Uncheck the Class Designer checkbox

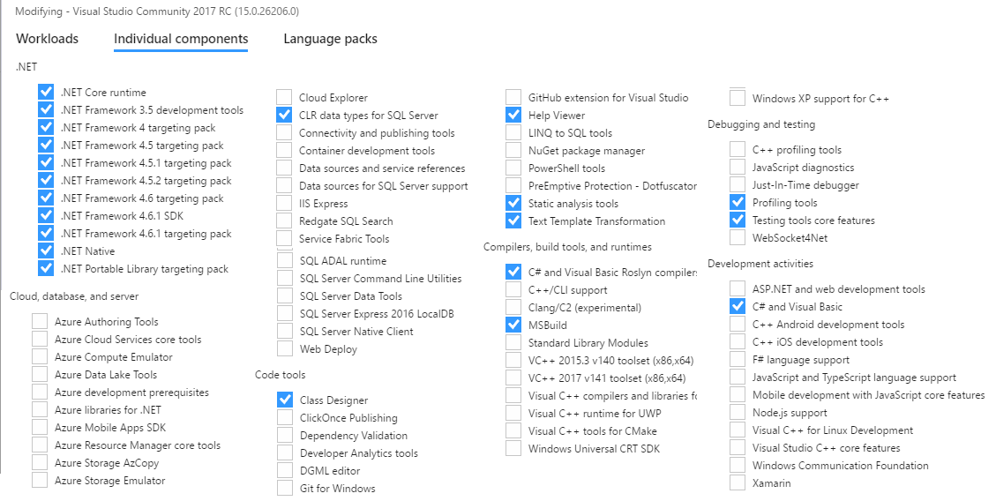coord(284,400)
